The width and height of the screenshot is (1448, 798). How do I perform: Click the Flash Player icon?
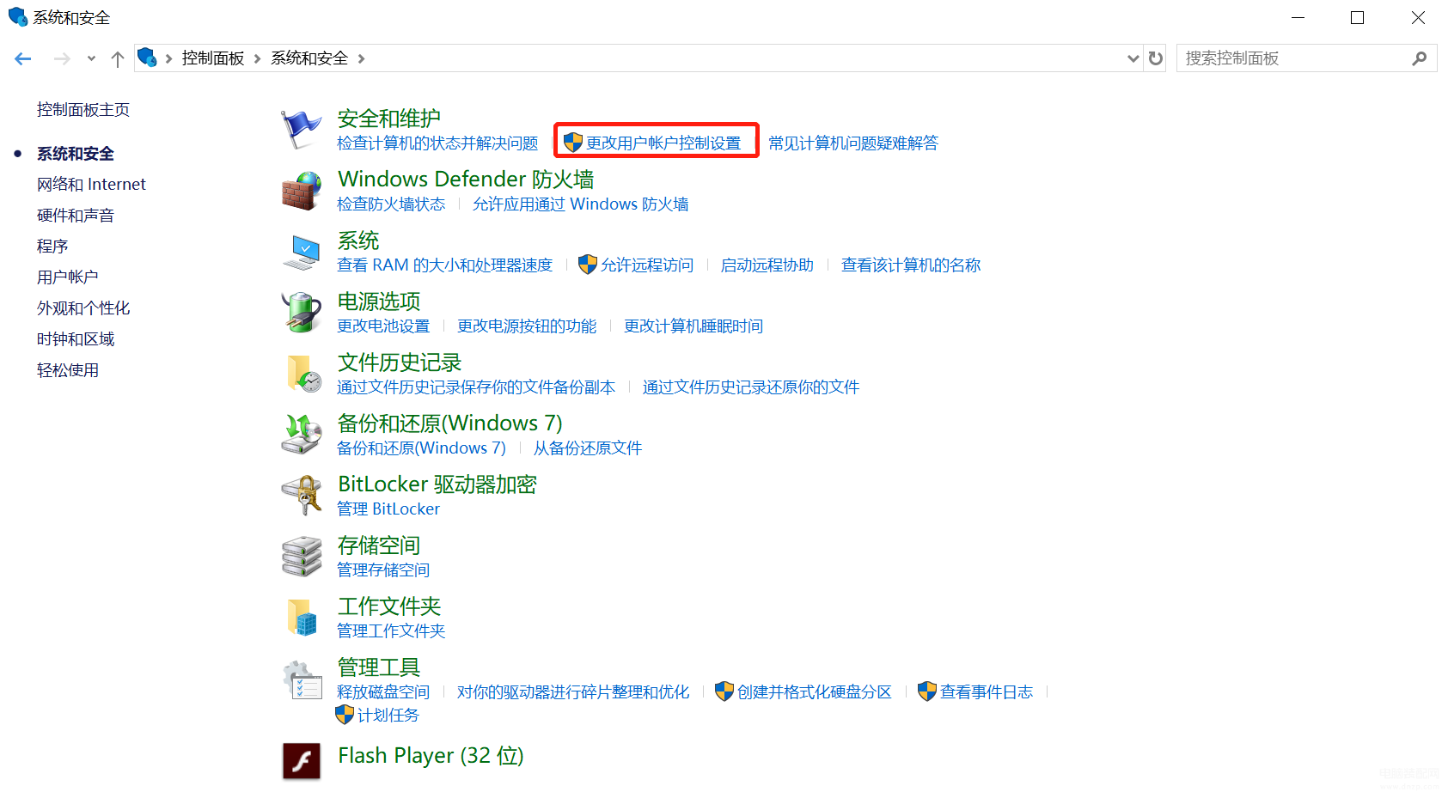coord(302,761)
